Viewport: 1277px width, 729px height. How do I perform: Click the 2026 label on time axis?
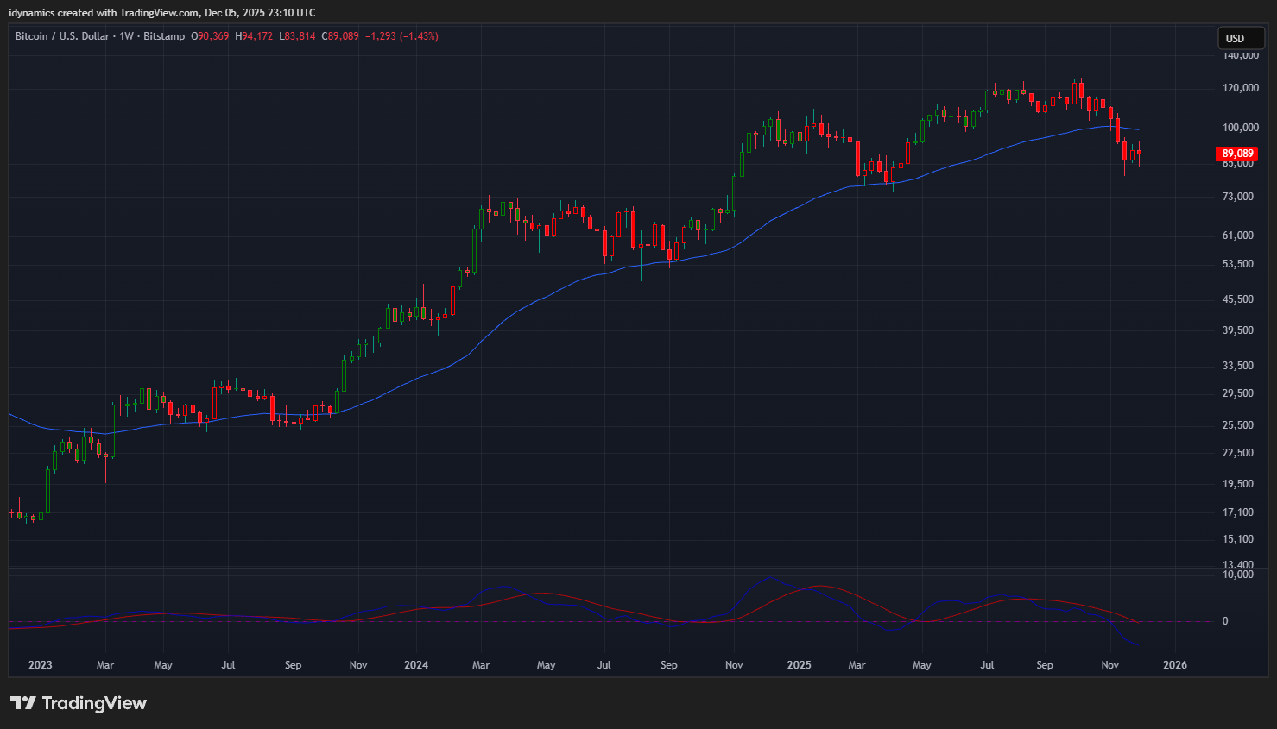[x=1174, y=665]
